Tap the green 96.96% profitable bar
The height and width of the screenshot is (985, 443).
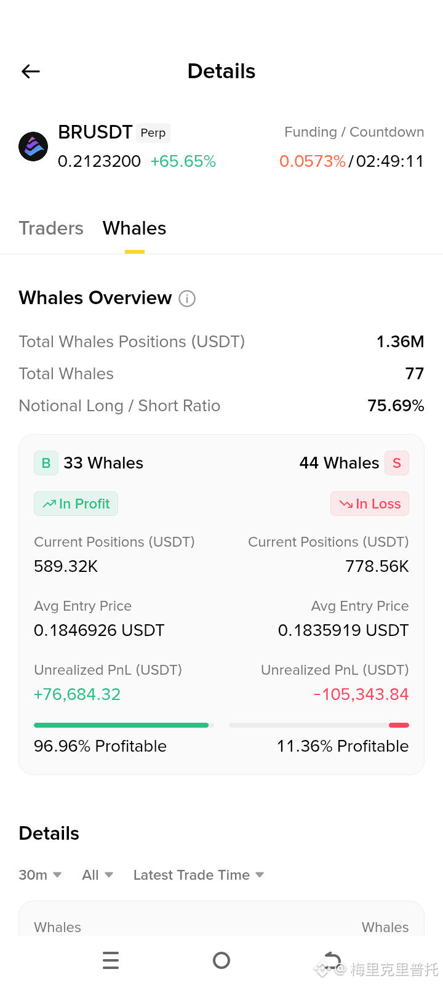coord(122,725)
